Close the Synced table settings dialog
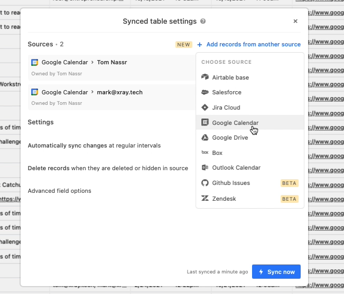The height and width of the screenshot is (294, 344). coord(295,22)
